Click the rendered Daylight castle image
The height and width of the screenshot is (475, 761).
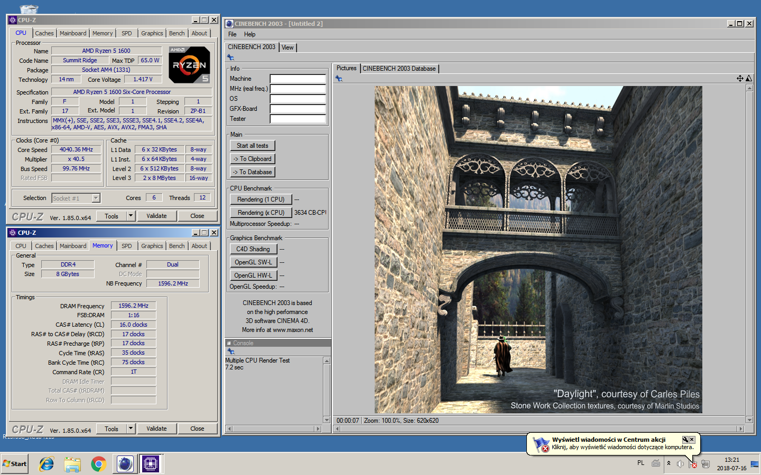pos(539,250)
